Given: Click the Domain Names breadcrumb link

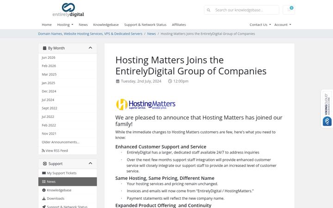Looking at the screenshot, I should click(x=90, y=34).
